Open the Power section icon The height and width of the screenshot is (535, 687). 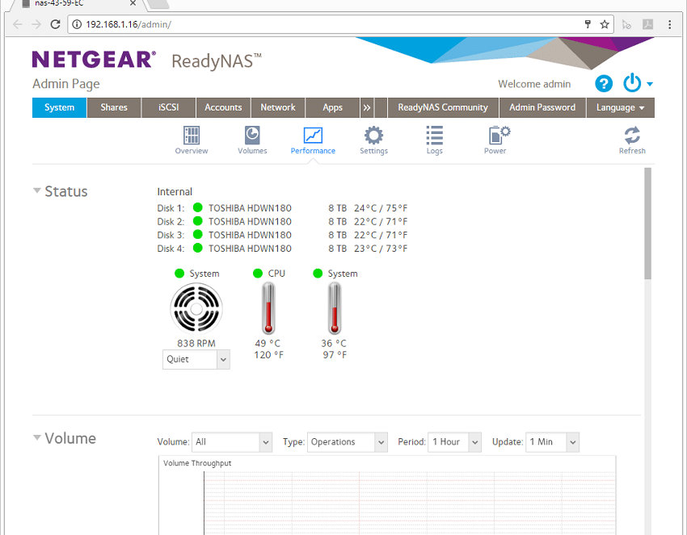(x=499, y=136)
